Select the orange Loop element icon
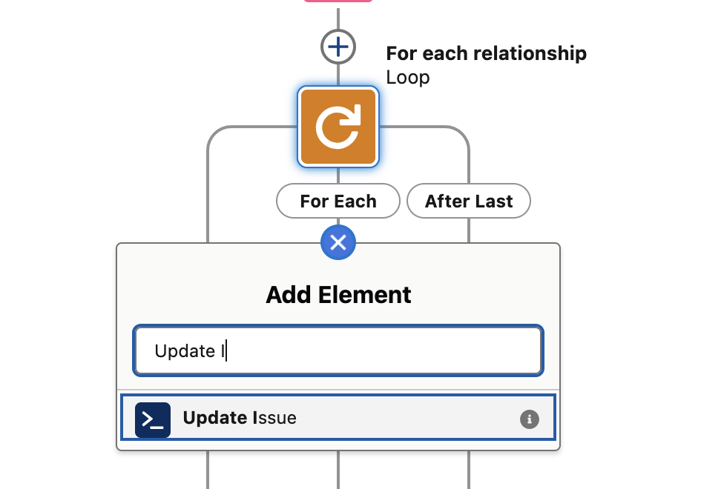 [x=338, y=127]
